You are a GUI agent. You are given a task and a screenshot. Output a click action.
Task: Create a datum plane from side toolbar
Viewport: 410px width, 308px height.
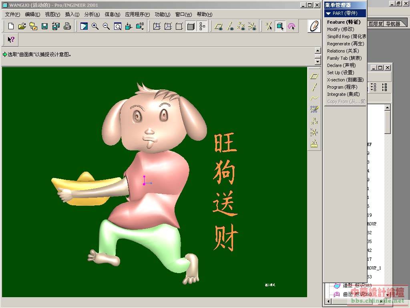coord(314,77)
